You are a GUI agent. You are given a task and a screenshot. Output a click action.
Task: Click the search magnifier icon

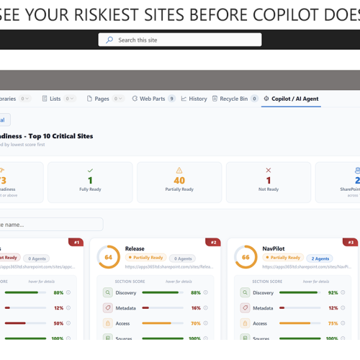point(109,40)
